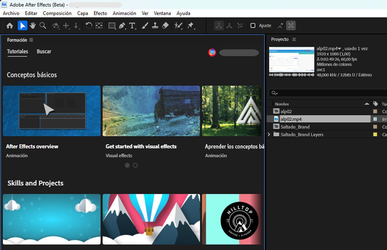387x250 pixels.
Task: Click the label swatch of alp02.mp4
Action: tap(375, 119)
